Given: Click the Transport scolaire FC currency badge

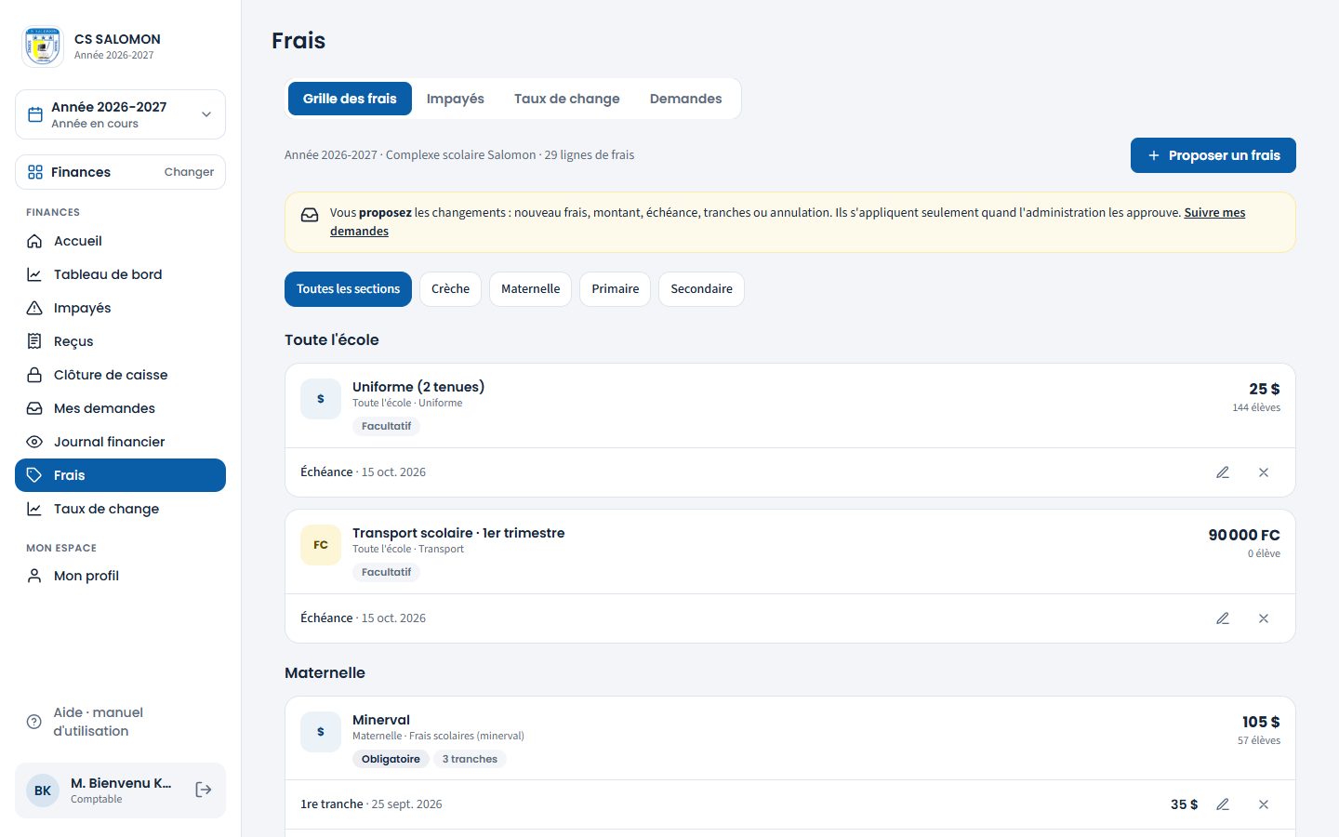Looking at the screenshot, I should 321,545.
